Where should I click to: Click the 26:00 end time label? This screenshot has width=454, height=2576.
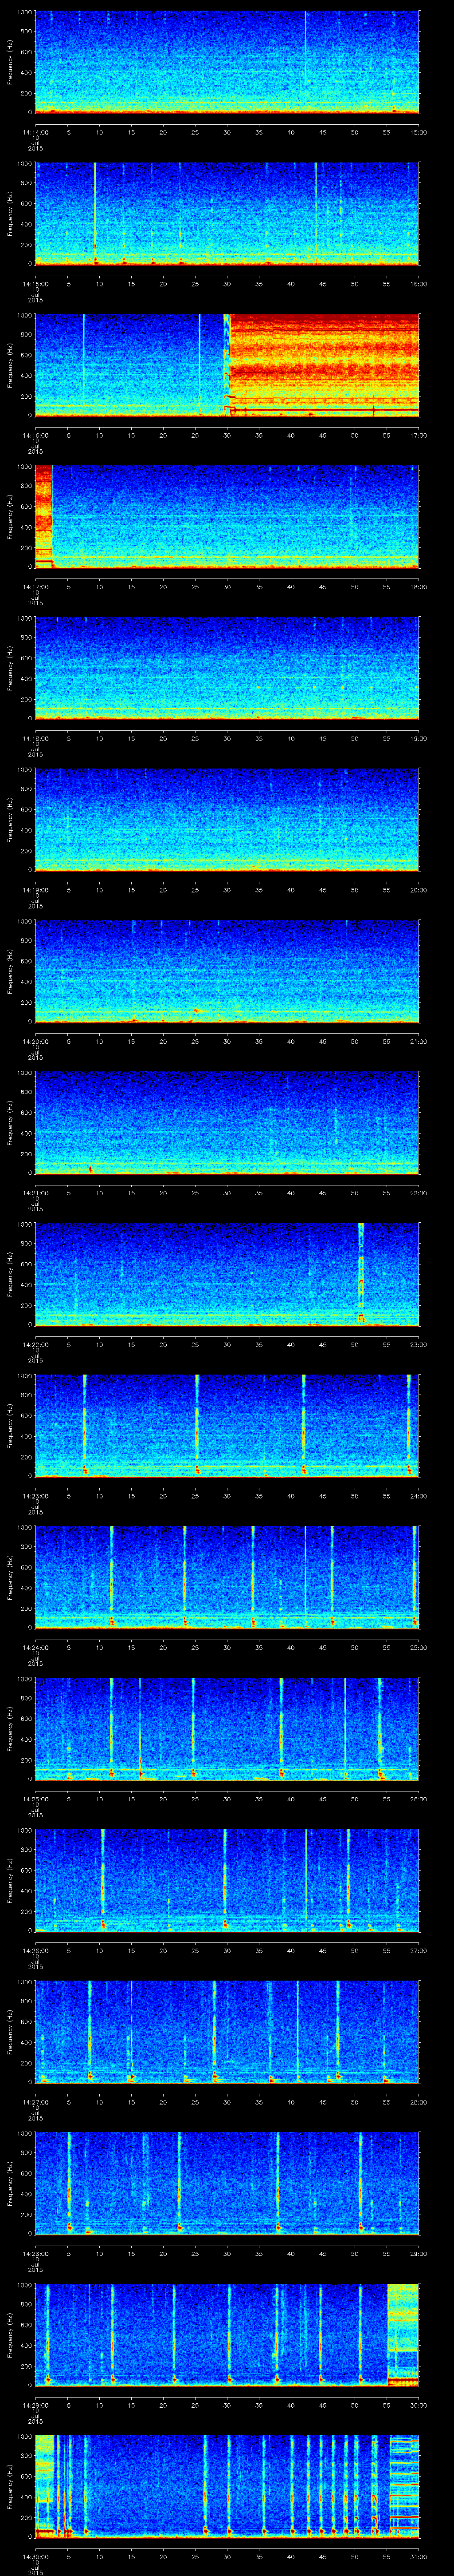point(418,1799)
